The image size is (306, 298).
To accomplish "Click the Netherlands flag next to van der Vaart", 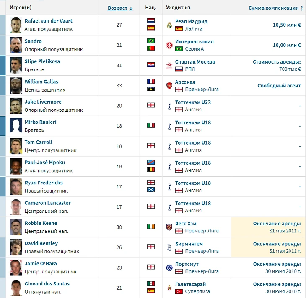I will coord(151,21).
